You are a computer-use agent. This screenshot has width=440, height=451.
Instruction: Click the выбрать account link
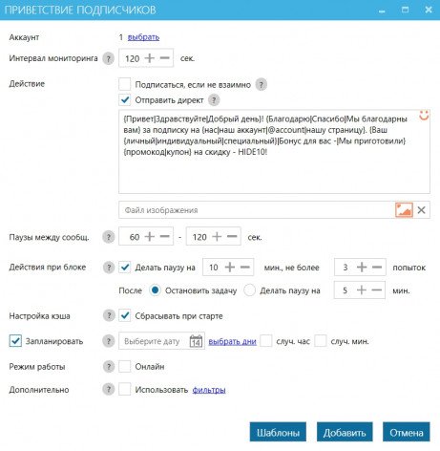coord(143,37)
